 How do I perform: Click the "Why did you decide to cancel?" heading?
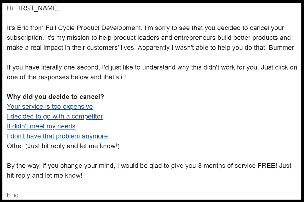pos(55,97)
